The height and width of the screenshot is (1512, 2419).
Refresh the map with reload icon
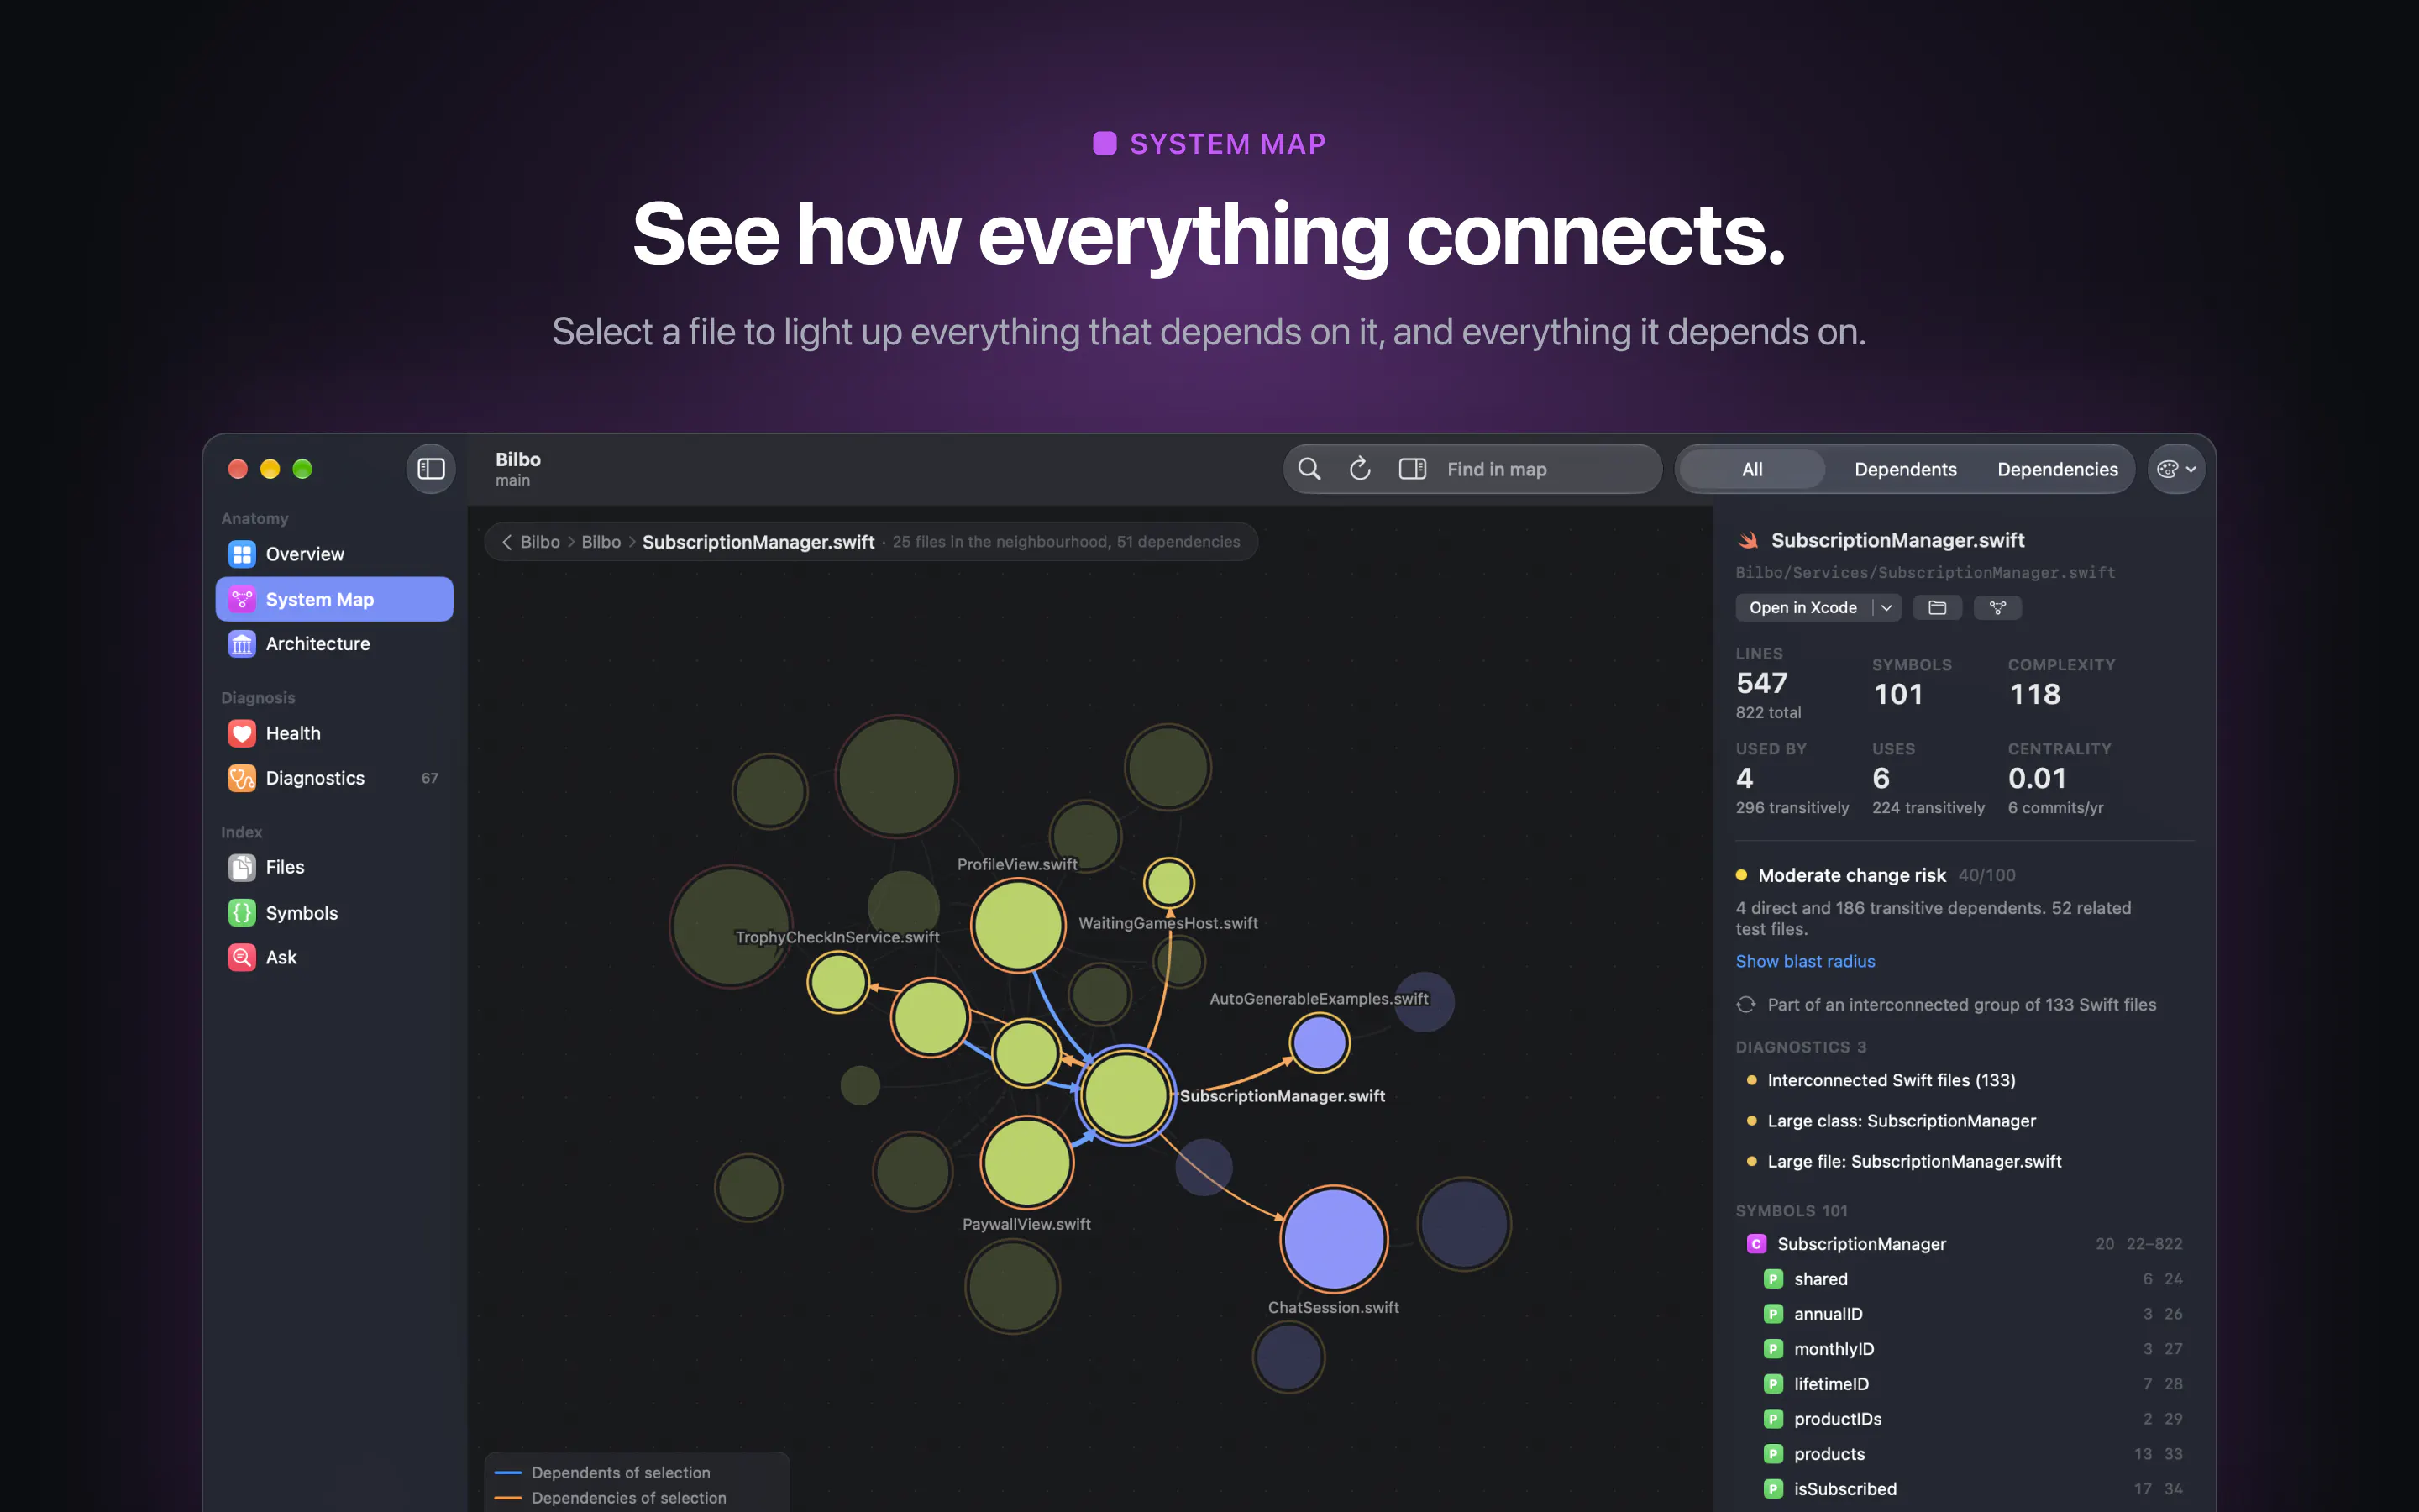1361,469
